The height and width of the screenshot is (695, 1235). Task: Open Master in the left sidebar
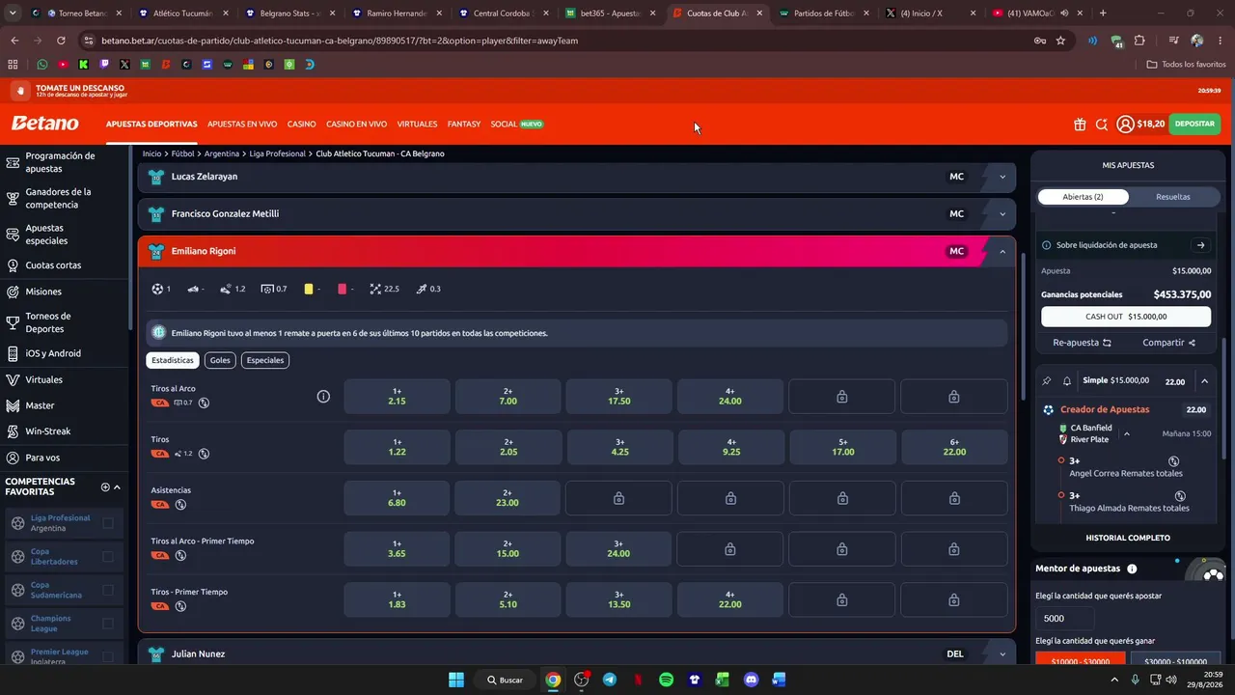tap(40, 405)
